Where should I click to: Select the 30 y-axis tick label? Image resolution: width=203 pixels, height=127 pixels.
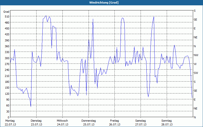point(8,112)
